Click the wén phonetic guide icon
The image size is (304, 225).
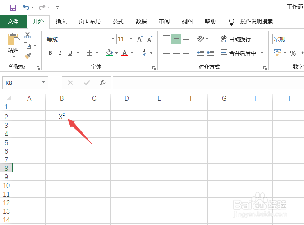click(x=144, y=53)
